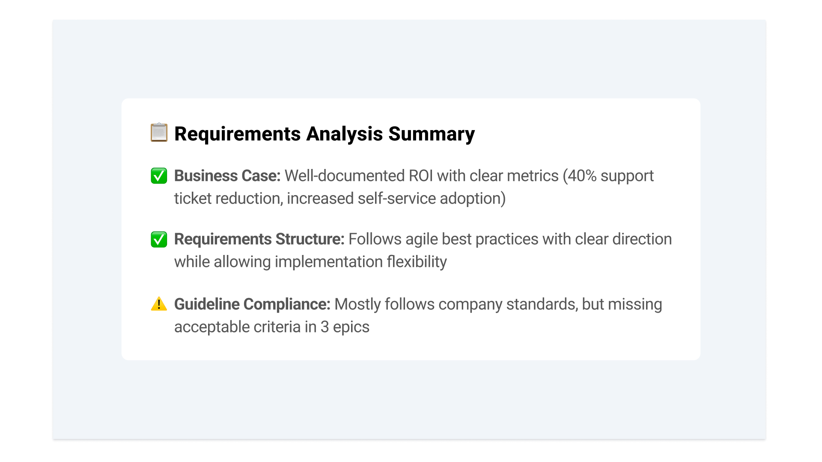Click the yellow warning triangle icon

[159, 304]
